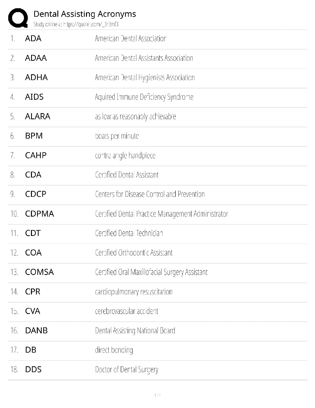Click the CDPMA acronym
This screenshot has height=408, width=315.
coord(39,214)
